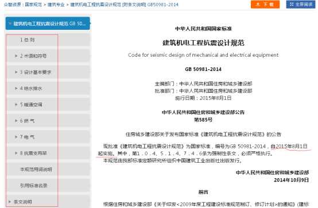Go to 国家规范 in the breadcrumb
The image size is (318, 208).
[33, 5]
